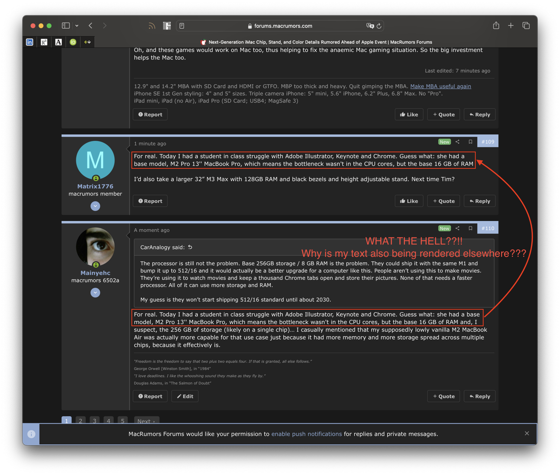The width and height of the screenshot is (560, 475).
Task: Share post #109
Action: (457, 142)
